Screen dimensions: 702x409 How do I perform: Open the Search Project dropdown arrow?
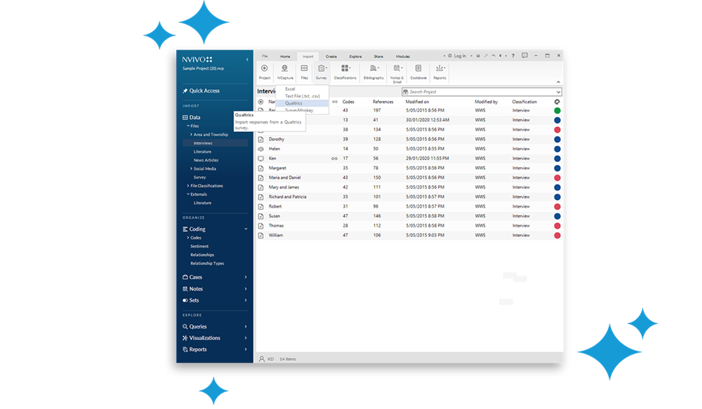pos(558,92)
